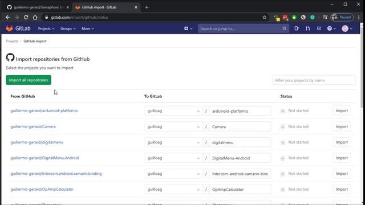This screenshot has width=365, height=205.
Task: Expand namespace dropdown for OpAmpCalculator
Action: [173, 190]
